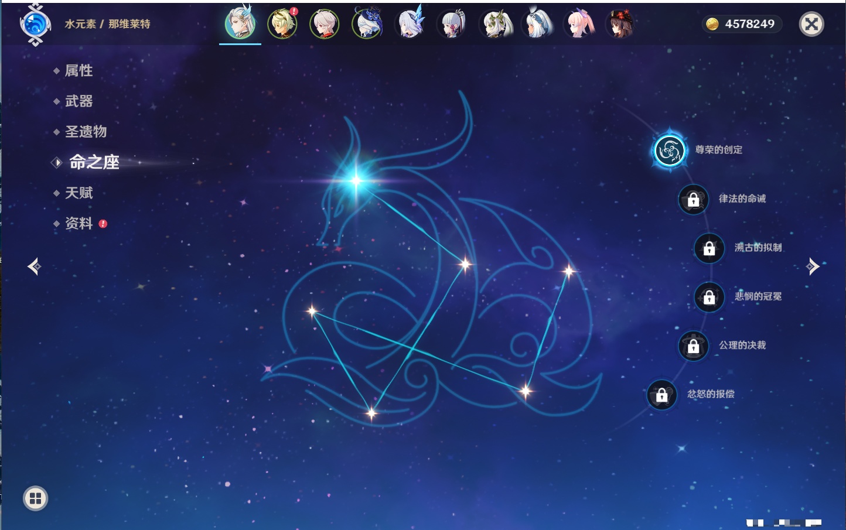This screenshot has width=846, height=530.
Task: Click the 律法的命诫 label
Action: [x=742, y=199]
